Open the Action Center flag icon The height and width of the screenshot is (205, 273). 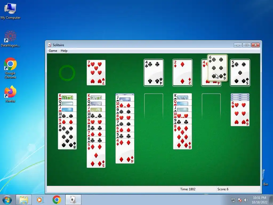pyautogui.click(x=240, y=200)
